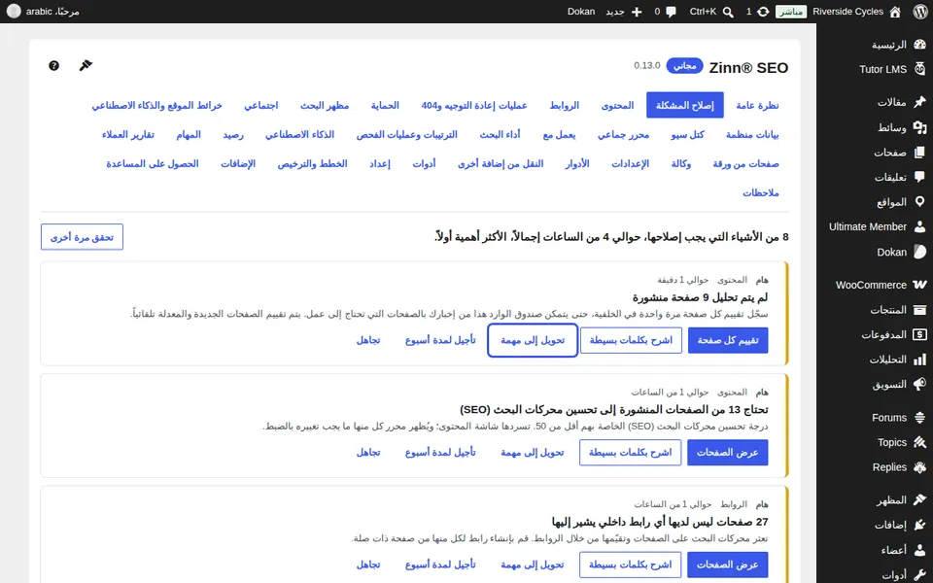Open the النقل من إضافة أخرى tab
933x583 pixels.
click(x=501, y=163)
